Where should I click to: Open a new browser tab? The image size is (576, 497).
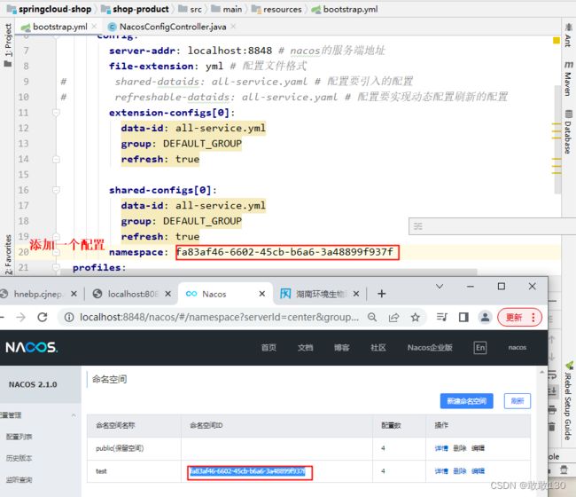(x=382, y=294)
